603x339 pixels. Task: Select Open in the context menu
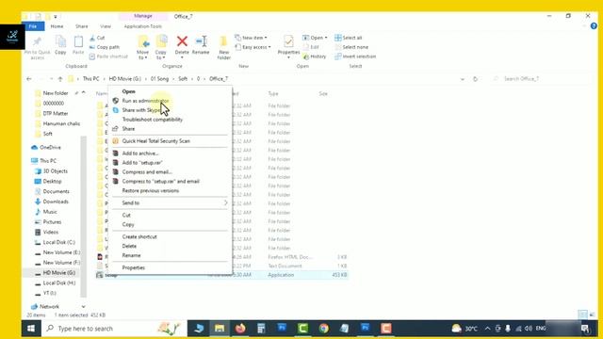coord(128,91)
